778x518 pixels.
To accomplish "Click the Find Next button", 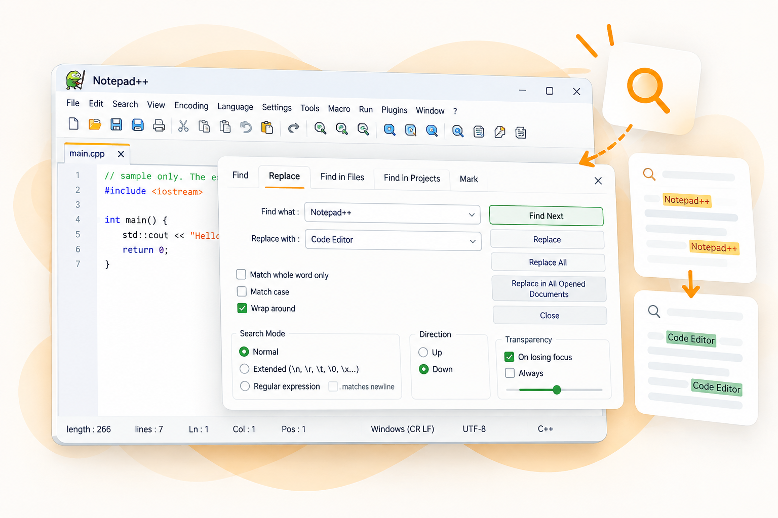I will point(547,216).
